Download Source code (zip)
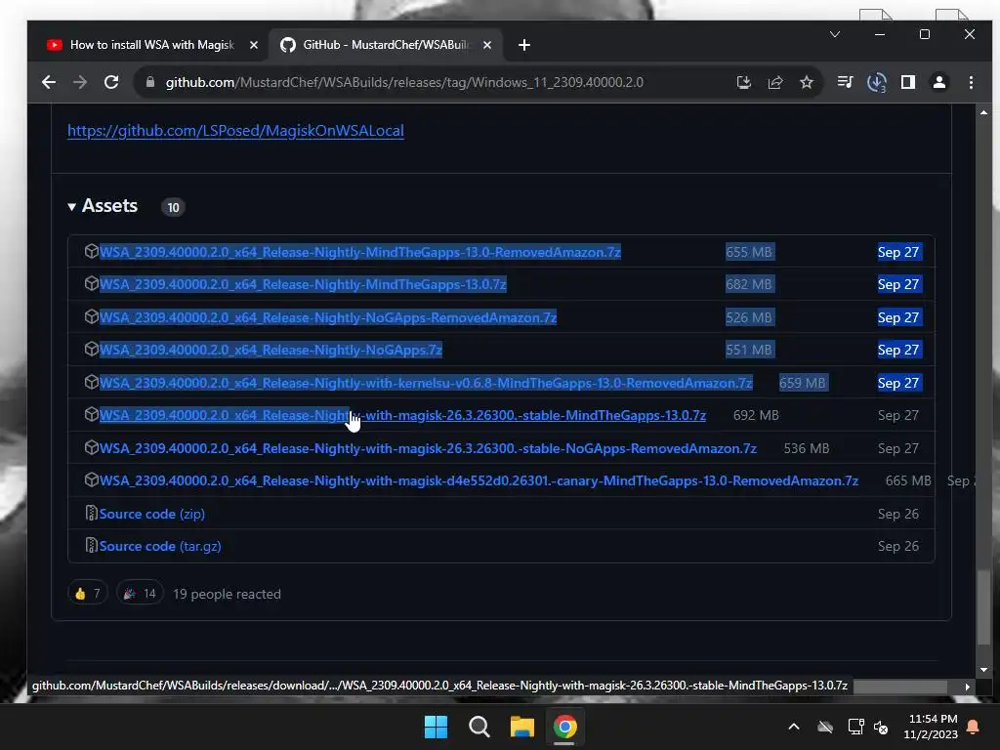Image resolution: width=1000 pixels, height=750 pixels. click(x=151, y=514)
